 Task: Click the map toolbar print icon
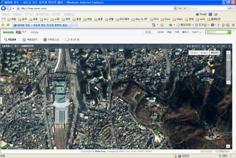pyautogui.click(x=203, y=46)
